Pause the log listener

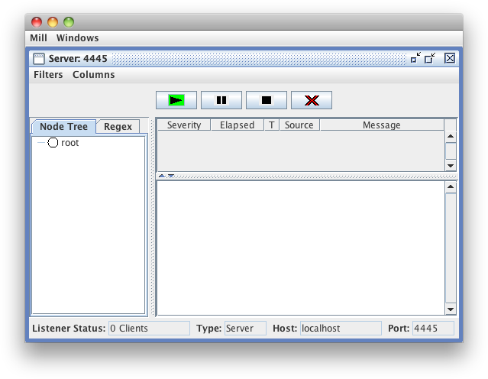click(221, 100)
